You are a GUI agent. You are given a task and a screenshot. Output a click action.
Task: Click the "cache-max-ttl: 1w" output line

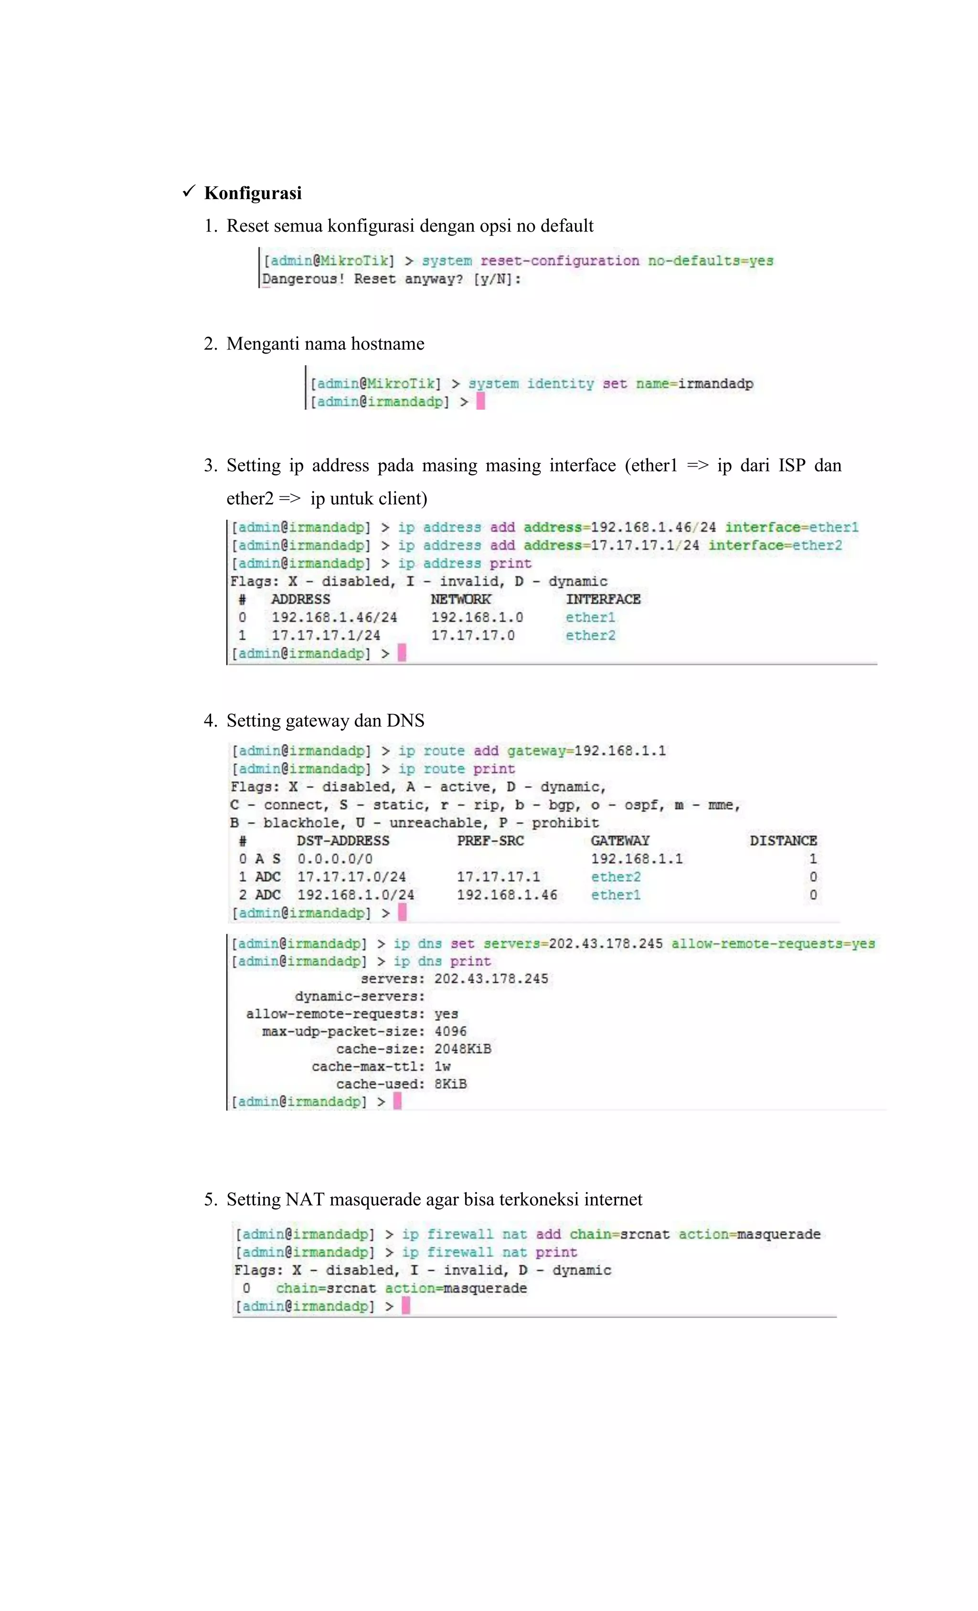tap(381, 1067)
